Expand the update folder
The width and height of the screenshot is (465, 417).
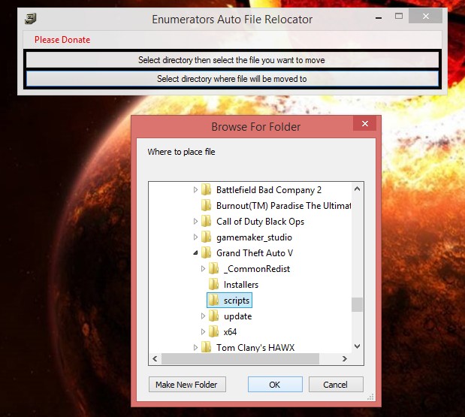(x=203, y=316)
